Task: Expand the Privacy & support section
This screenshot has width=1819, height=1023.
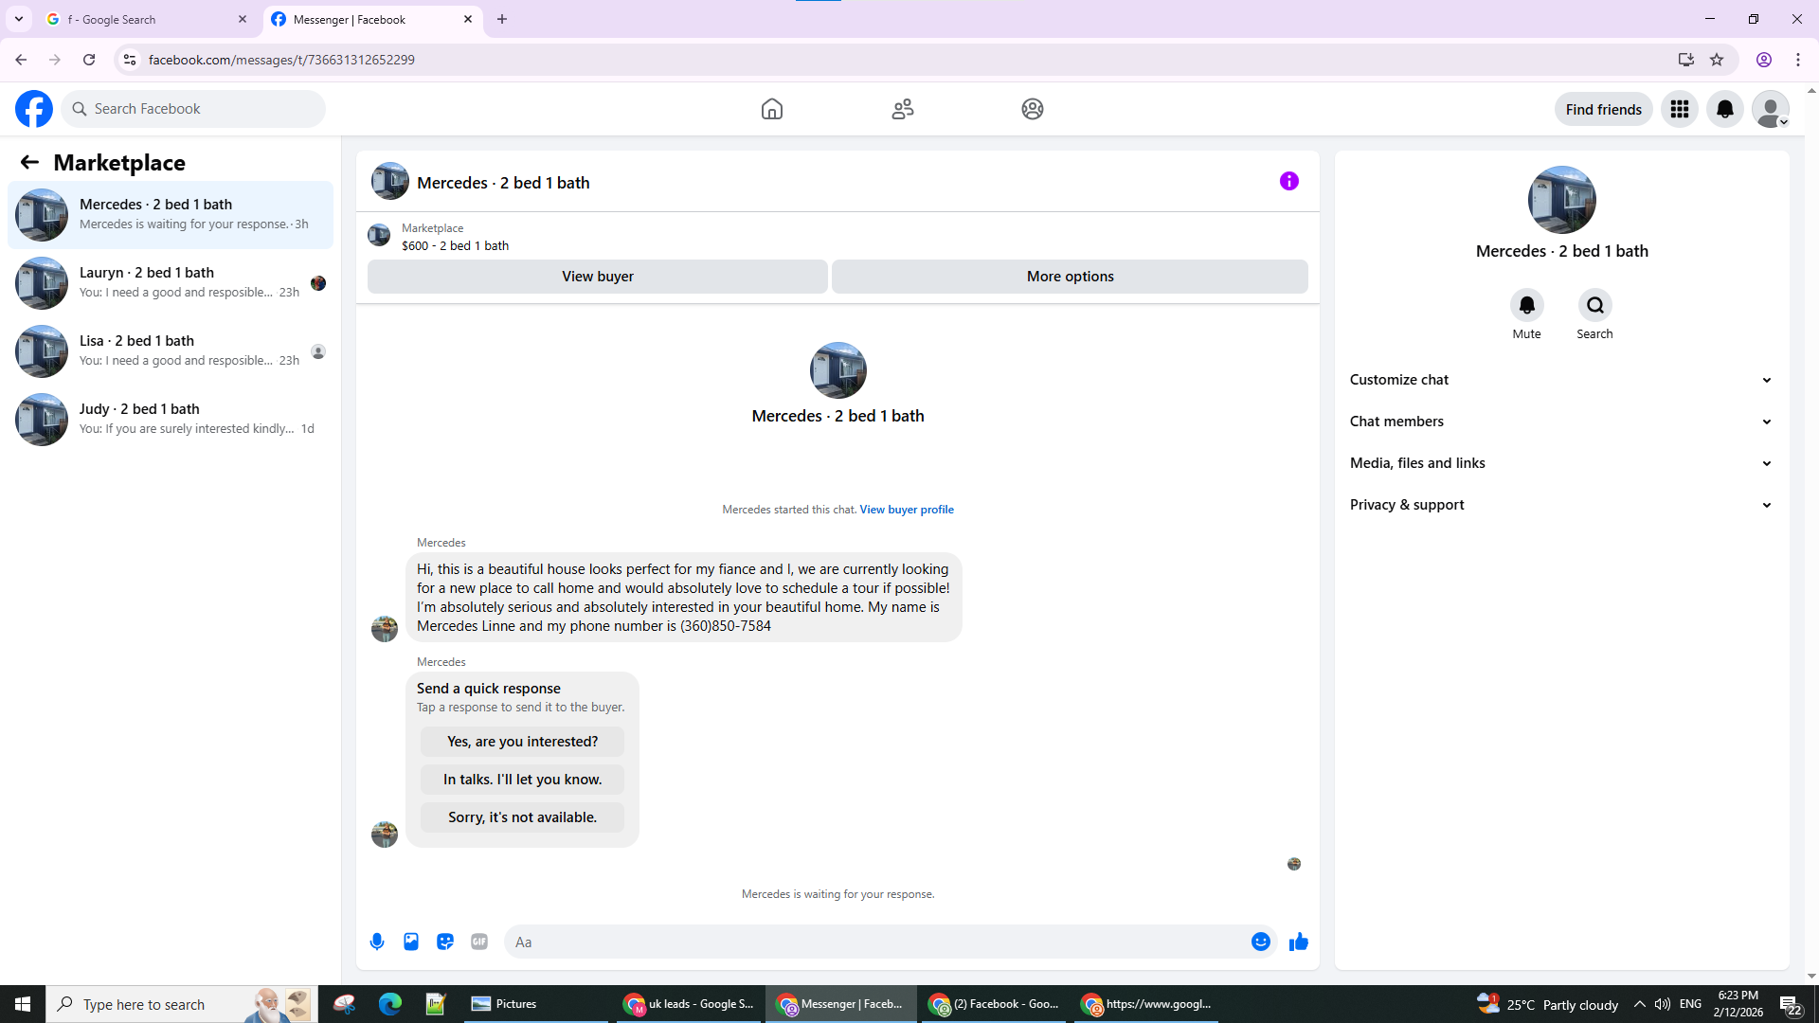Action: 1561,505
